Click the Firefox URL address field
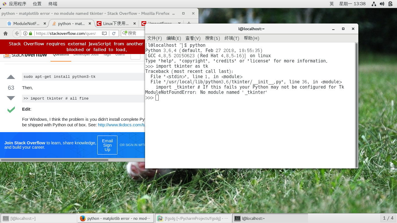397x223 pixels. pyautogui.click(x=65, y=33)
